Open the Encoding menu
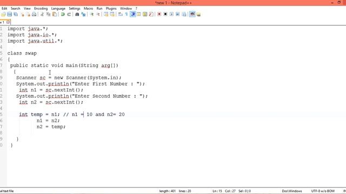The width and height of the screenshot is (346, 194). (41, 9)
